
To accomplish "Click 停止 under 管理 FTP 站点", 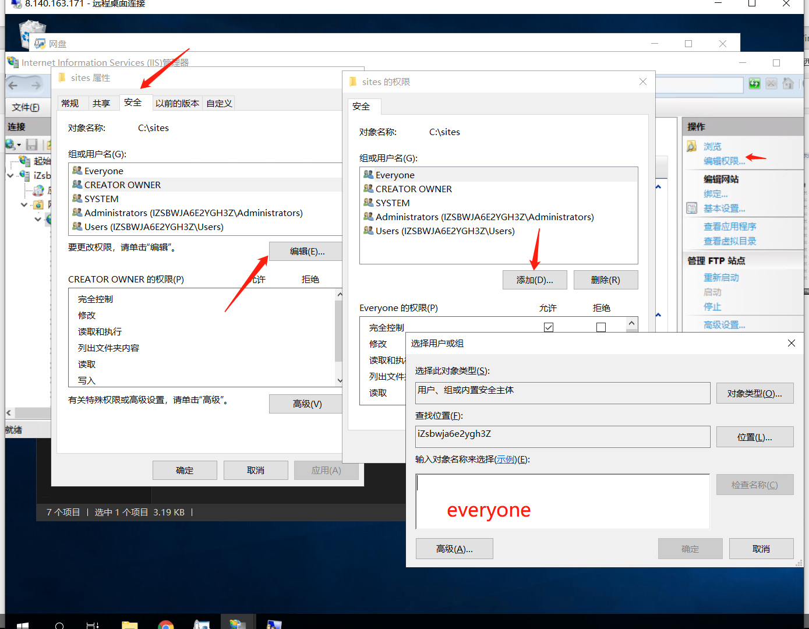I will 712,306.
